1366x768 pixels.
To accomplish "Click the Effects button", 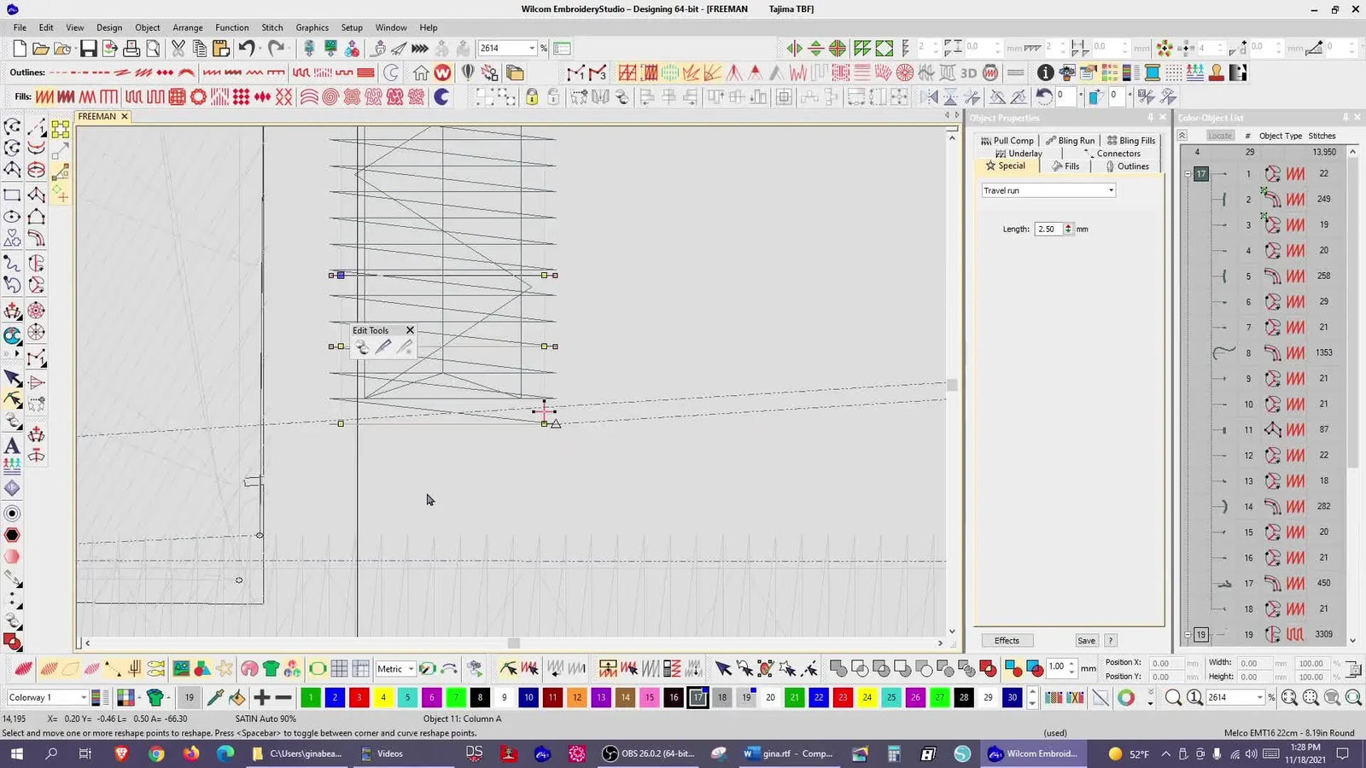I will pos(1007,641).
